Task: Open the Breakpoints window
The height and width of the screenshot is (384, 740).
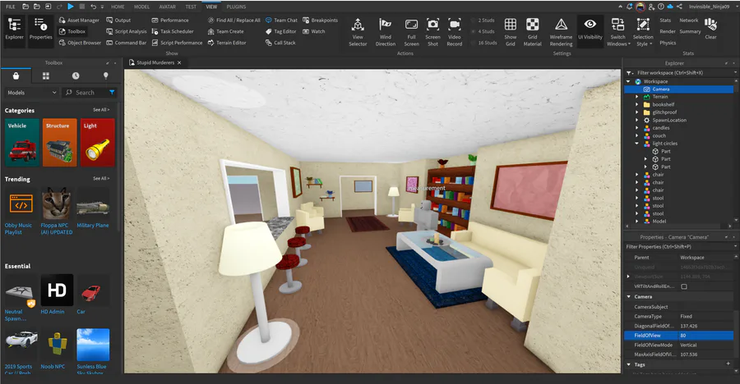Action: [320, 21]
